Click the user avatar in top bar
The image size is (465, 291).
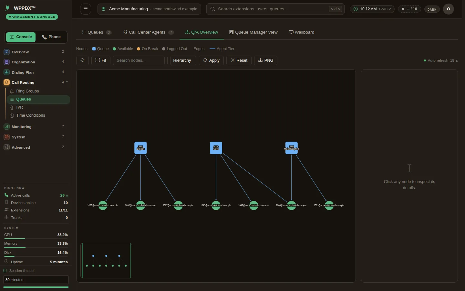coord(449,9)
